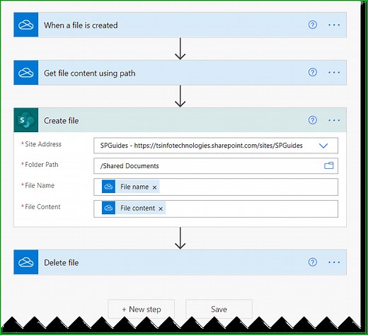Open more options menu for Delete file

(334, 262)
